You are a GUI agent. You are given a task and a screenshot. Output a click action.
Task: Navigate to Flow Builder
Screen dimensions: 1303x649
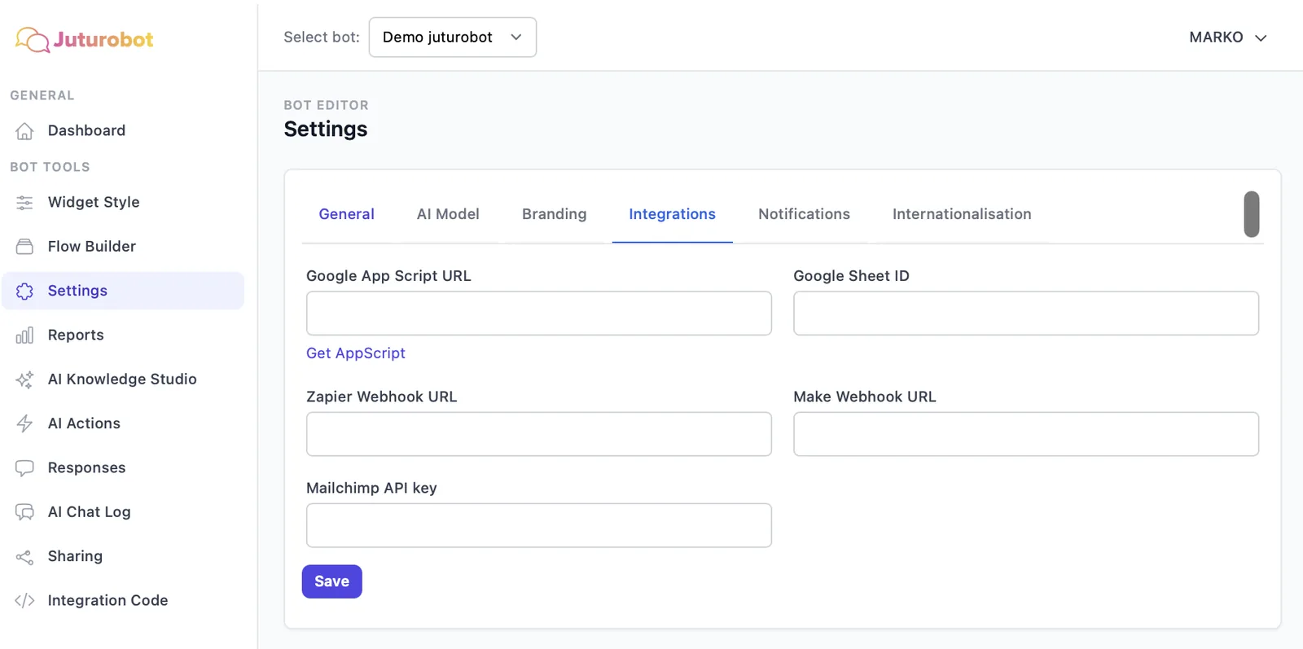123,247
